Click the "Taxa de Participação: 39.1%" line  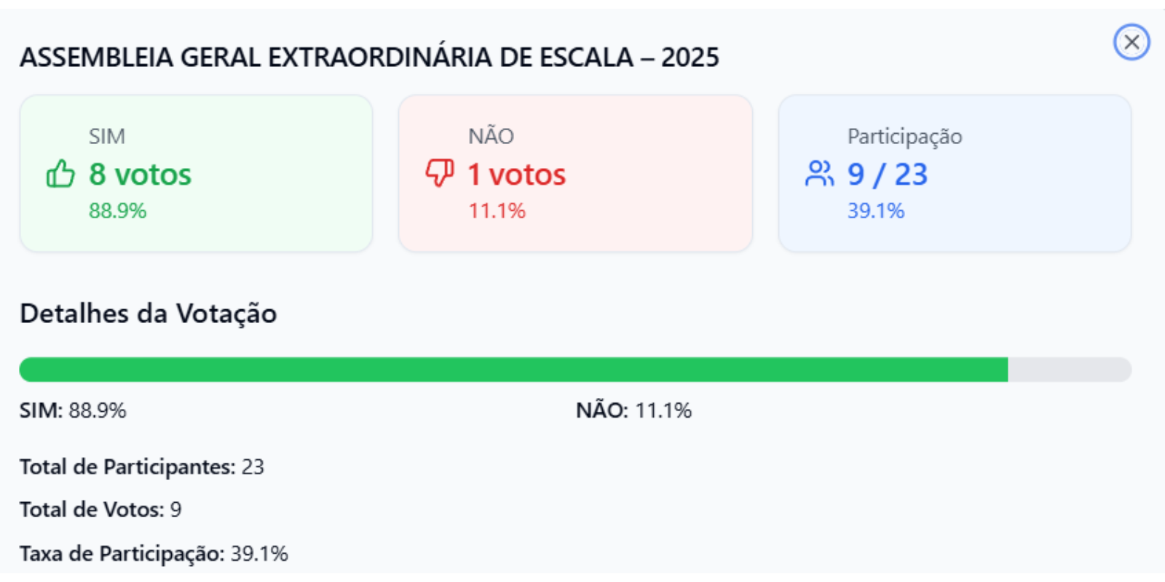click(154, 554)
